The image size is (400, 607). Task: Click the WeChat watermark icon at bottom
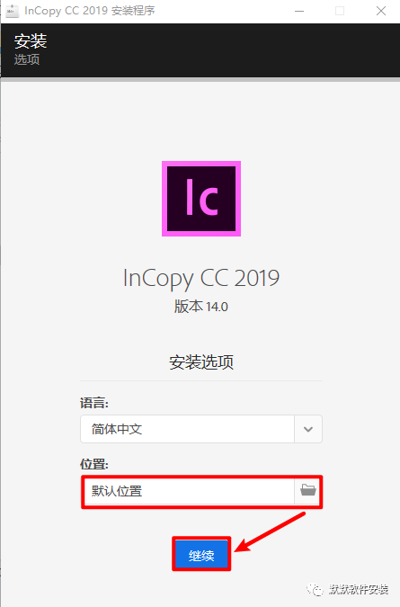click(315, 590)
